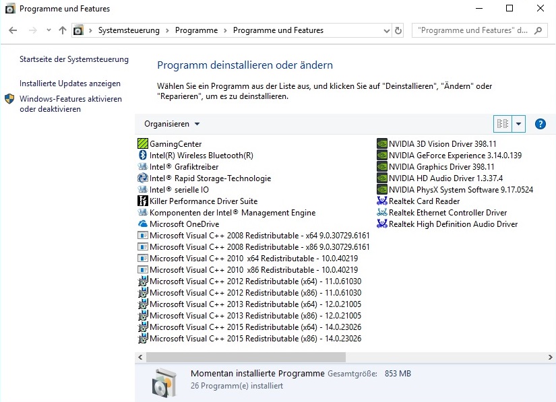The width and height of the screenshot is (556, 402).
Task: Click the Bluetooth icon for Intel Wireless Bluetooth
Action: click(x=143, y=155)
